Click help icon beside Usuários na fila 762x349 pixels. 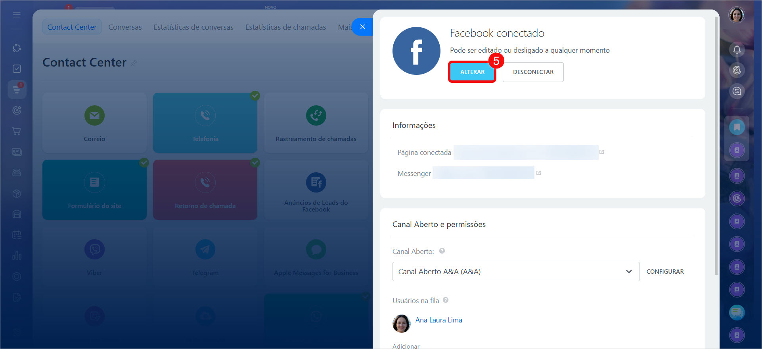[446, 300]
